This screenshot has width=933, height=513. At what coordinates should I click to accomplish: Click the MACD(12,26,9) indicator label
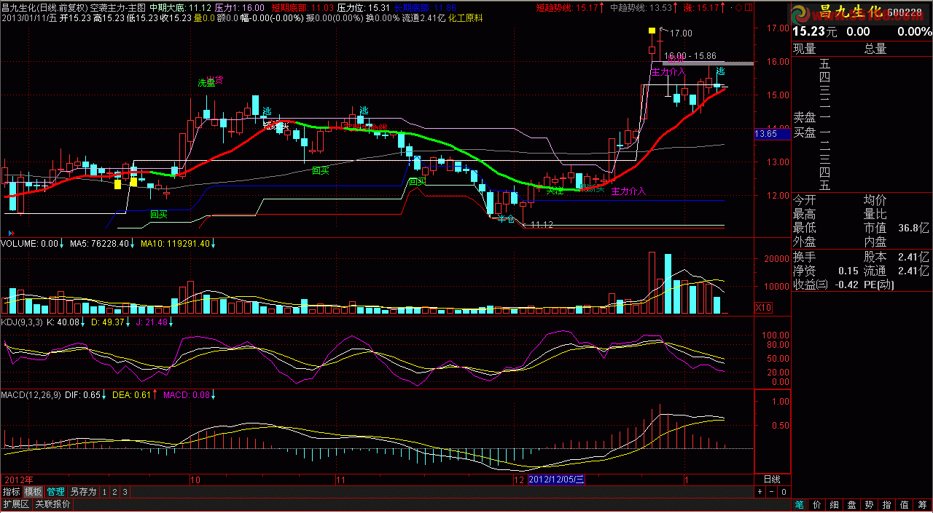tap(31, 395)
